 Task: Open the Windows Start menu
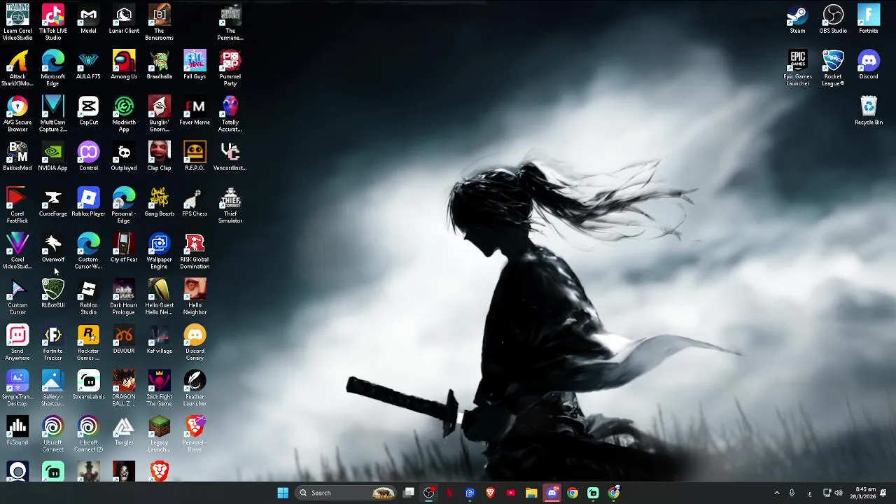click(x=283, y=493)
